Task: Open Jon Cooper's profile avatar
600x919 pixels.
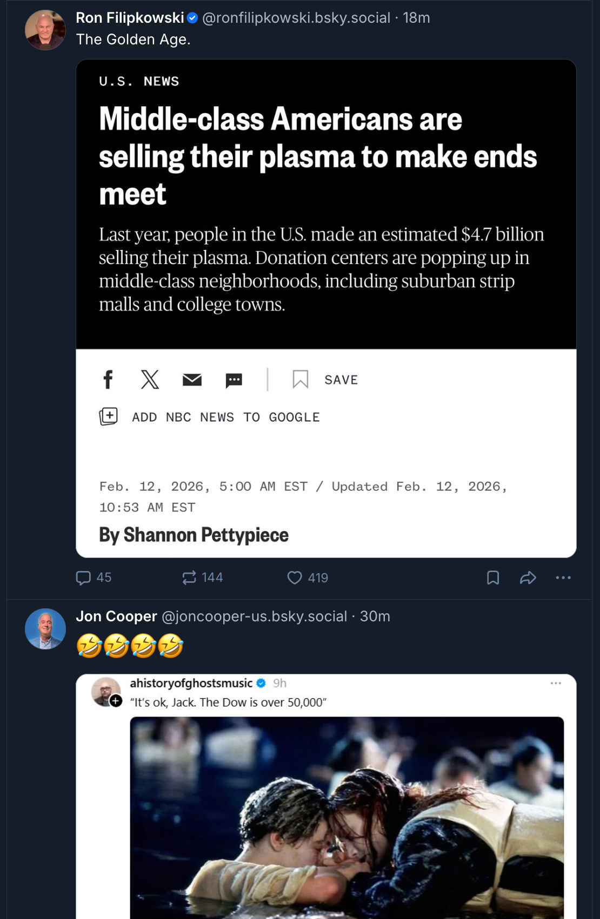Action: pyautogui.click(x=45, y=629)
